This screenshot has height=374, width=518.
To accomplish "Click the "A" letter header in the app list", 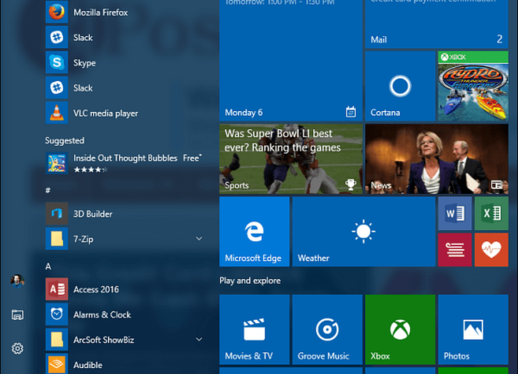I will (x=48, y=266).
